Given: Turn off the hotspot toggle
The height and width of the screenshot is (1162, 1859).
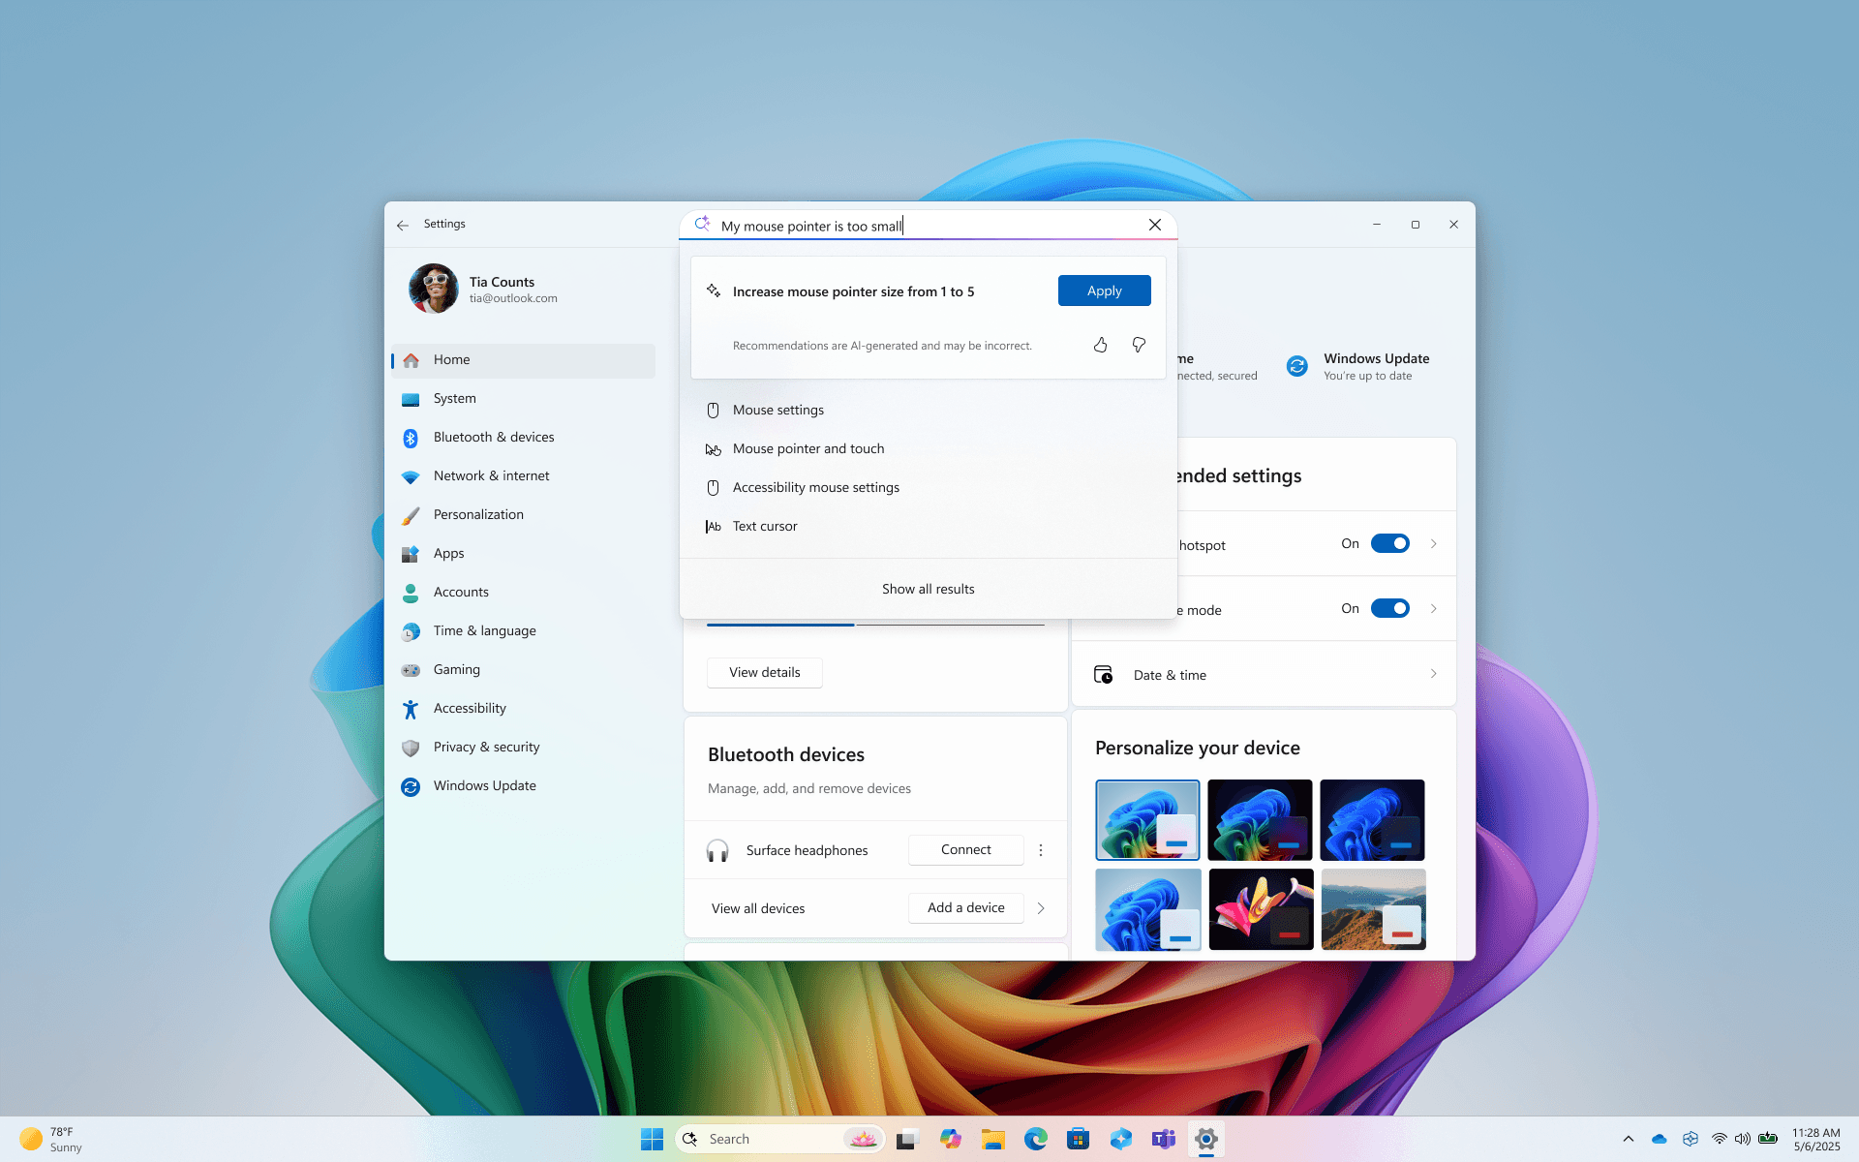Looking at the screenshot, I should tap(1390, 543).
